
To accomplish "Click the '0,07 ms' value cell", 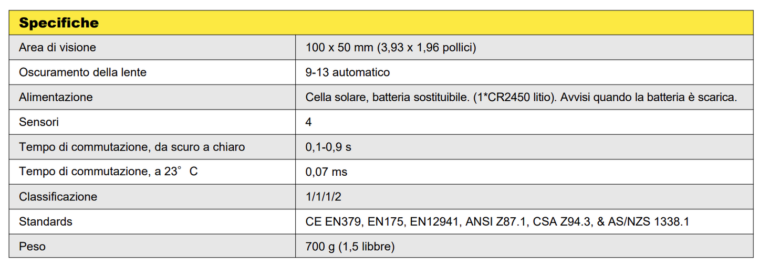I will (x=326, y=172).
